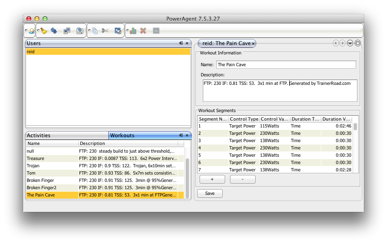This screenshot has height=244, width=387.
Task: Click the scroll tabs left arrow
Action: click(x=335, y=43)
